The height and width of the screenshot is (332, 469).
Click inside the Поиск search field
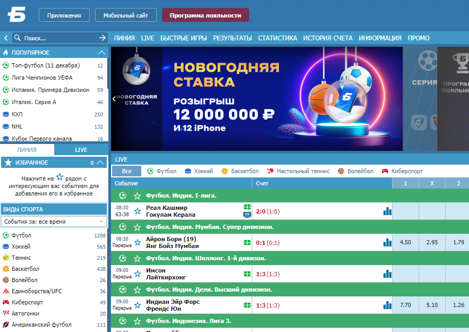click(x=60, y=38)
